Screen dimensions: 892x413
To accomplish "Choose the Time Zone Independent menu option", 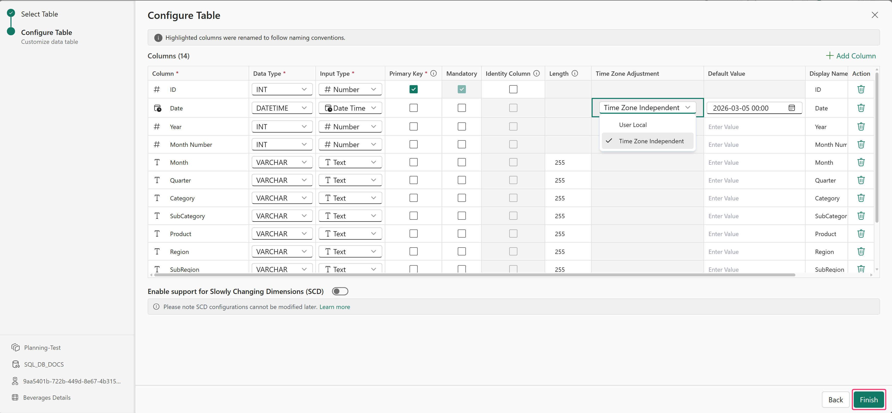I will 651,141.
